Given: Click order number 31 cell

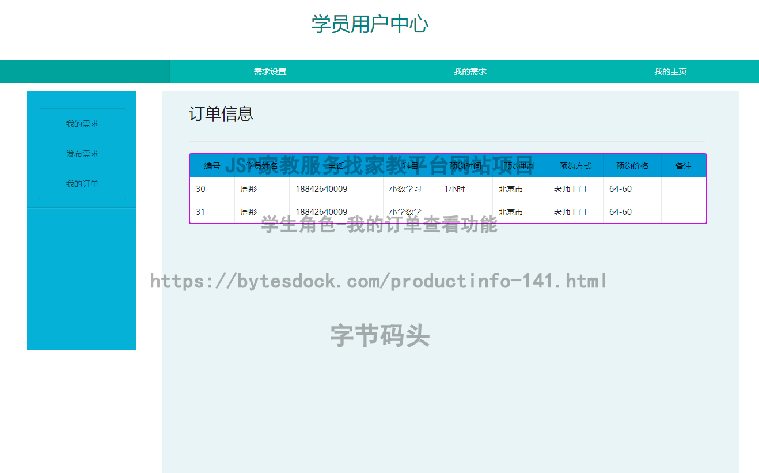Looking at the screenshot, I should 212,212.
